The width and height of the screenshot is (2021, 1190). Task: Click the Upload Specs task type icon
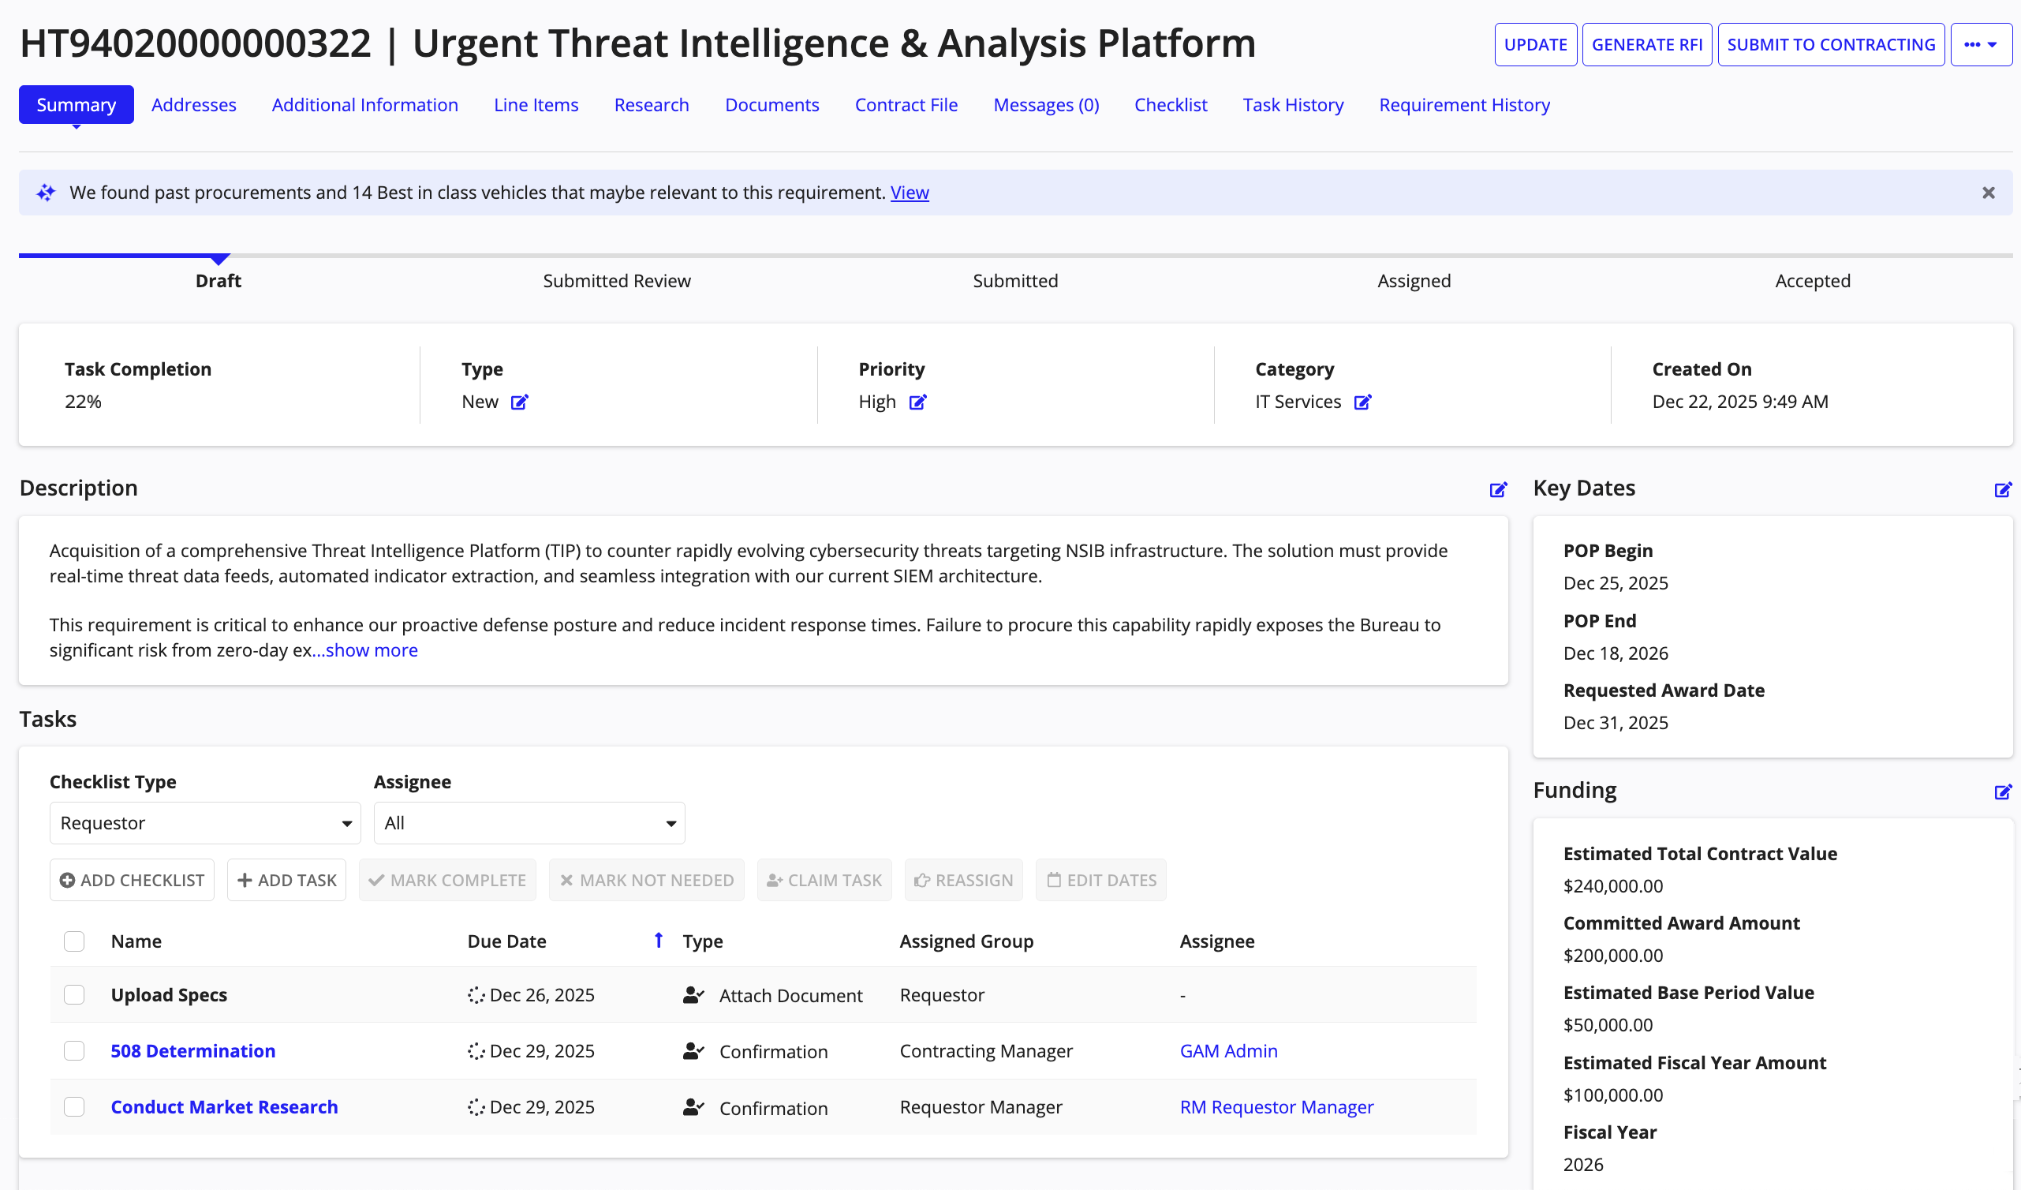pos(693,995)
